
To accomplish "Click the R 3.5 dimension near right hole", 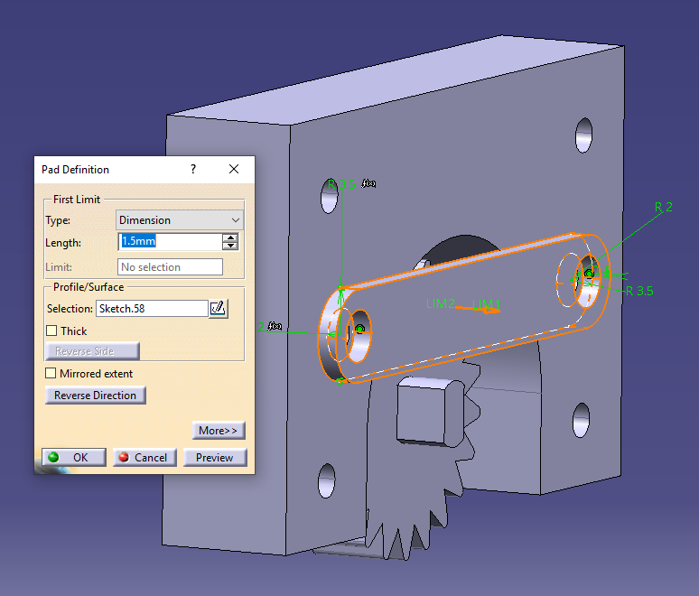I will pos(639,291).
